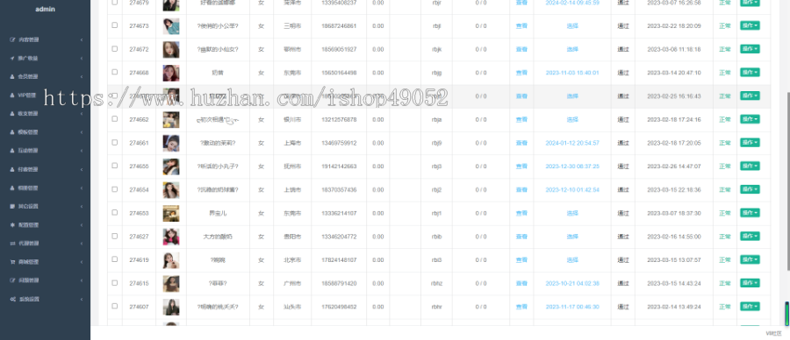Open the 操作 dropdown for row 274673

pyautogui.click(x=750, y=25)
